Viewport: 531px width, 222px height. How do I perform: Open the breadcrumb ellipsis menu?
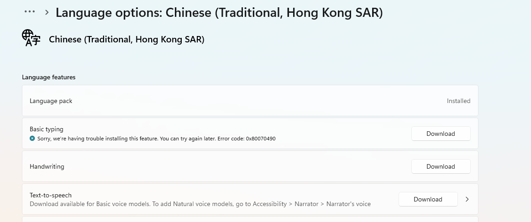(x=30, y=12)
